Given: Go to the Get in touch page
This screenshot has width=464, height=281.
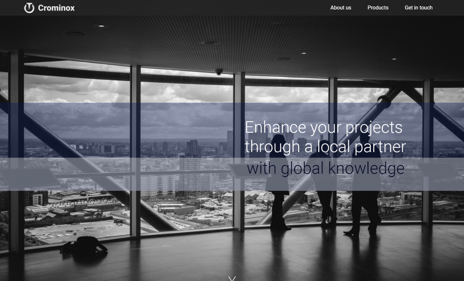Looking at the screenshot, I should tap(418, 8).
